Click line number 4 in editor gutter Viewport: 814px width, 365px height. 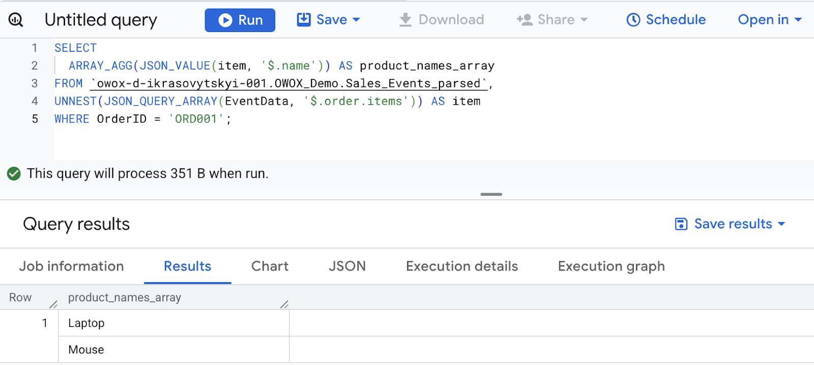(x=35, y=101)
